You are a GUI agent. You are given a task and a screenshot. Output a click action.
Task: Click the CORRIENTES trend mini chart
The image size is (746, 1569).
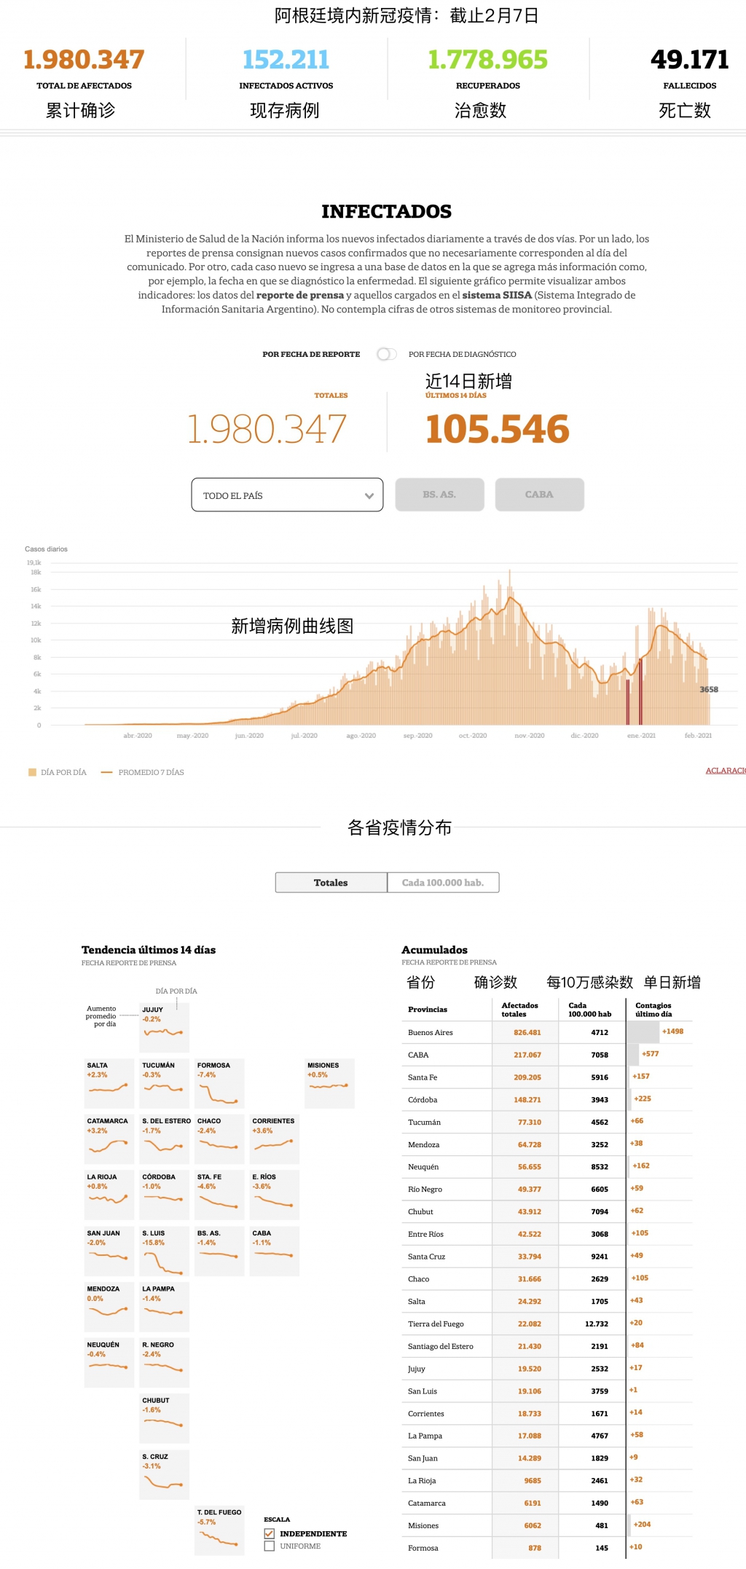[274, 1139]
